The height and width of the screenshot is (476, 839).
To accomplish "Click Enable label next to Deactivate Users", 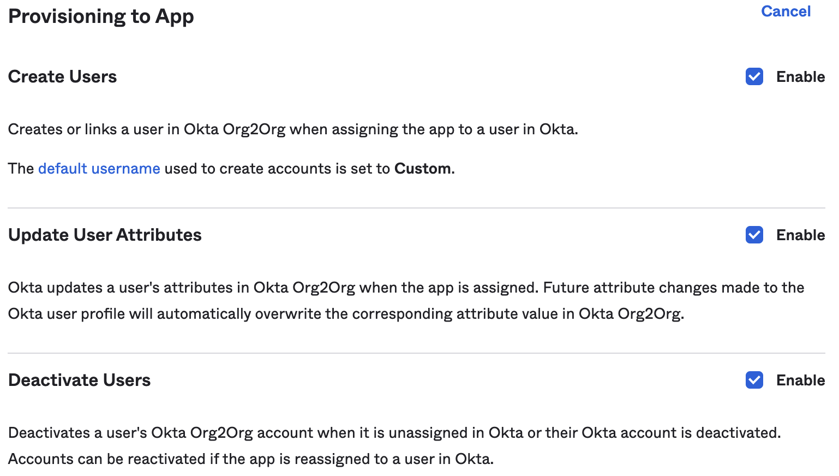I will coord(800,380).
